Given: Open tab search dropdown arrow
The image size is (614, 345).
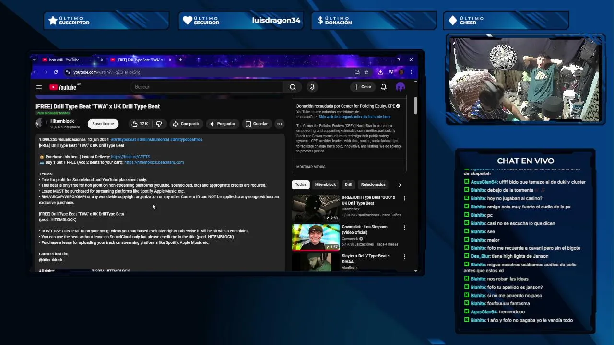Looking at the screenshot, I should (34, 60).
